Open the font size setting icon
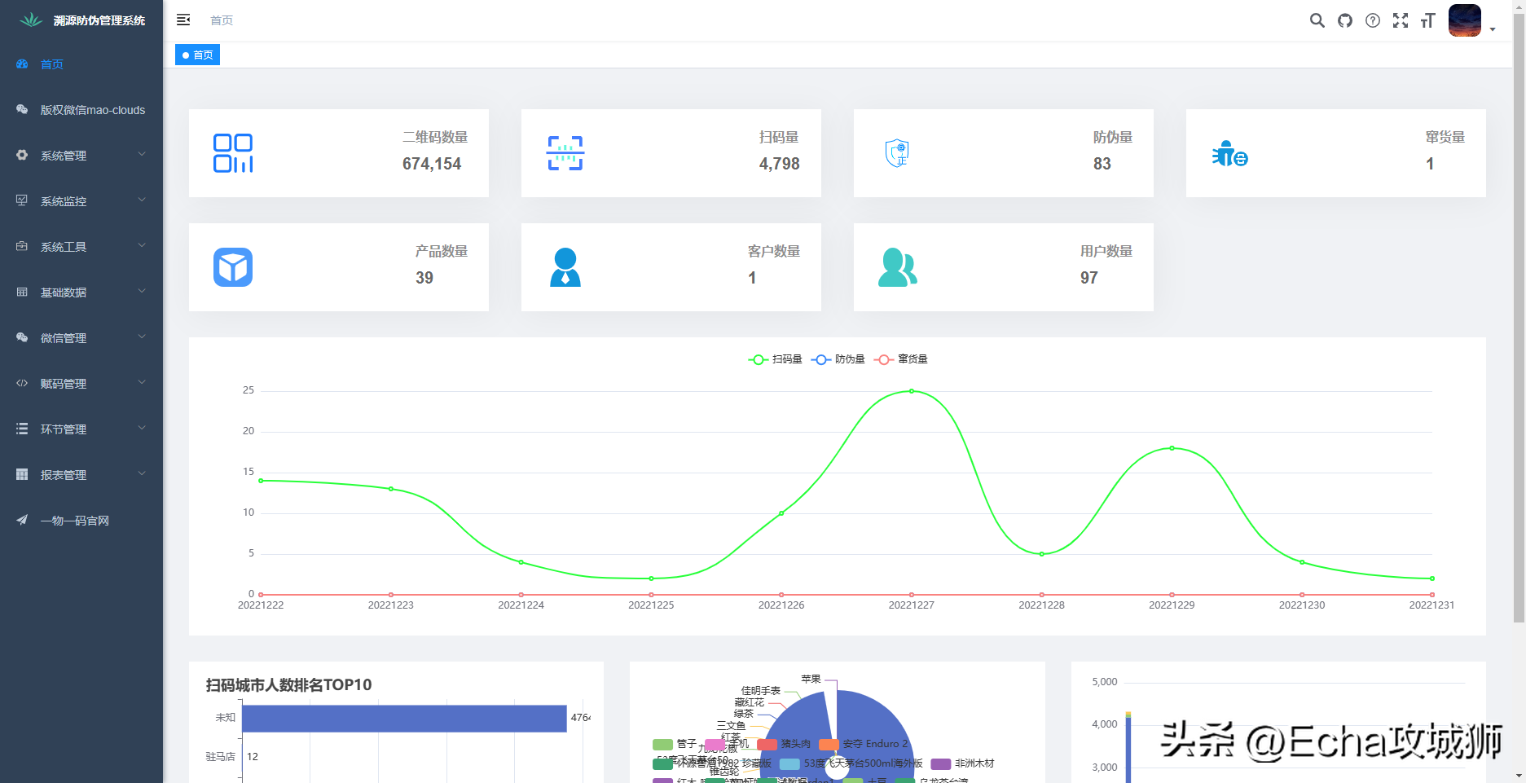 (x=1427, y=20)
